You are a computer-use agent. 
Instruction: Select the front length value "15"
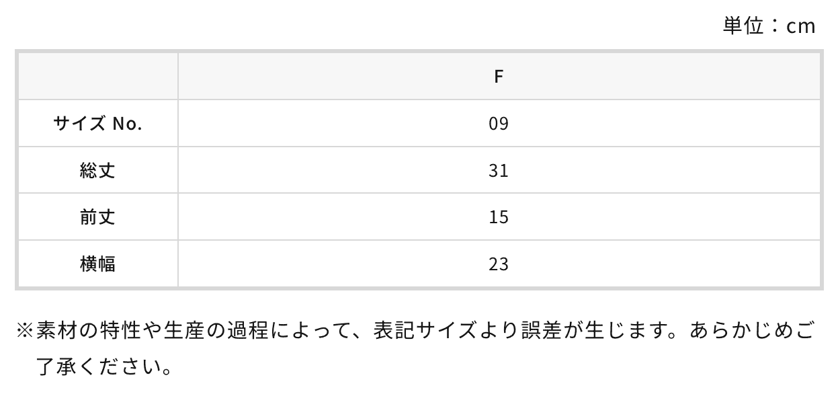point(499,217)
